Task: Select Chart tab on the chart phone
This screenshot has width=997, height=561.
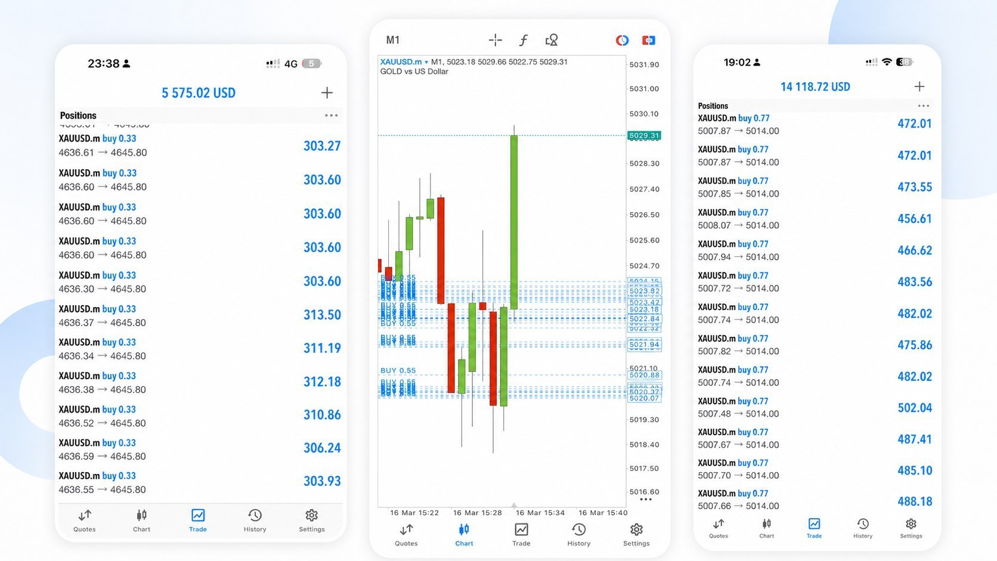Action: [x=464, y=534]
